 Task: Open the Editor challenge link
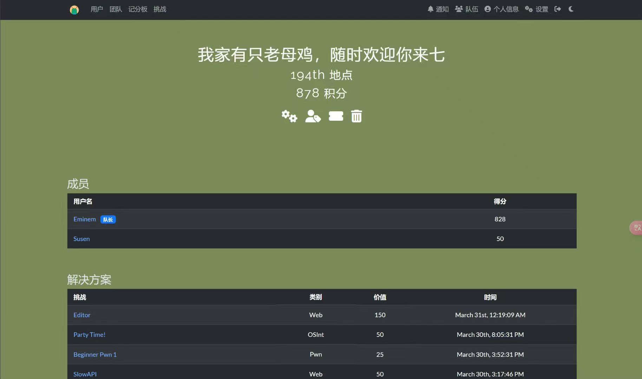[x=82, y=315]
